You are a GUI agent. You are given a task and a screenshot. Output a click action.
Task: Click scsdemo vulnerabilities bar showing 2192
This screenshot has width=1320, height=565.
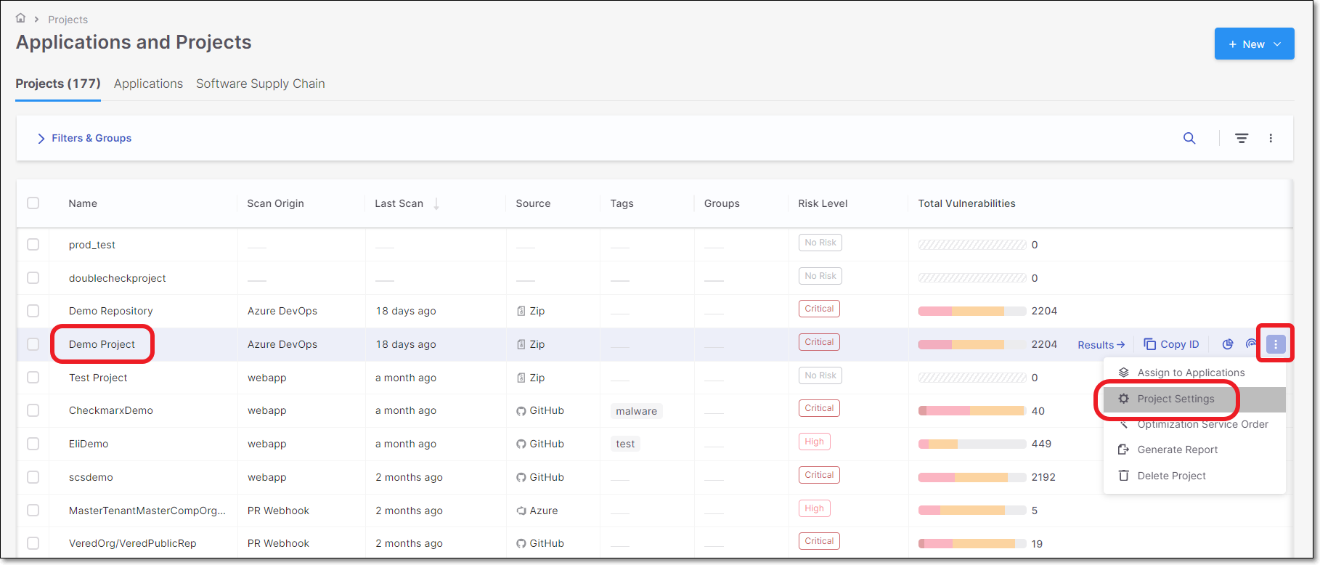972,477
